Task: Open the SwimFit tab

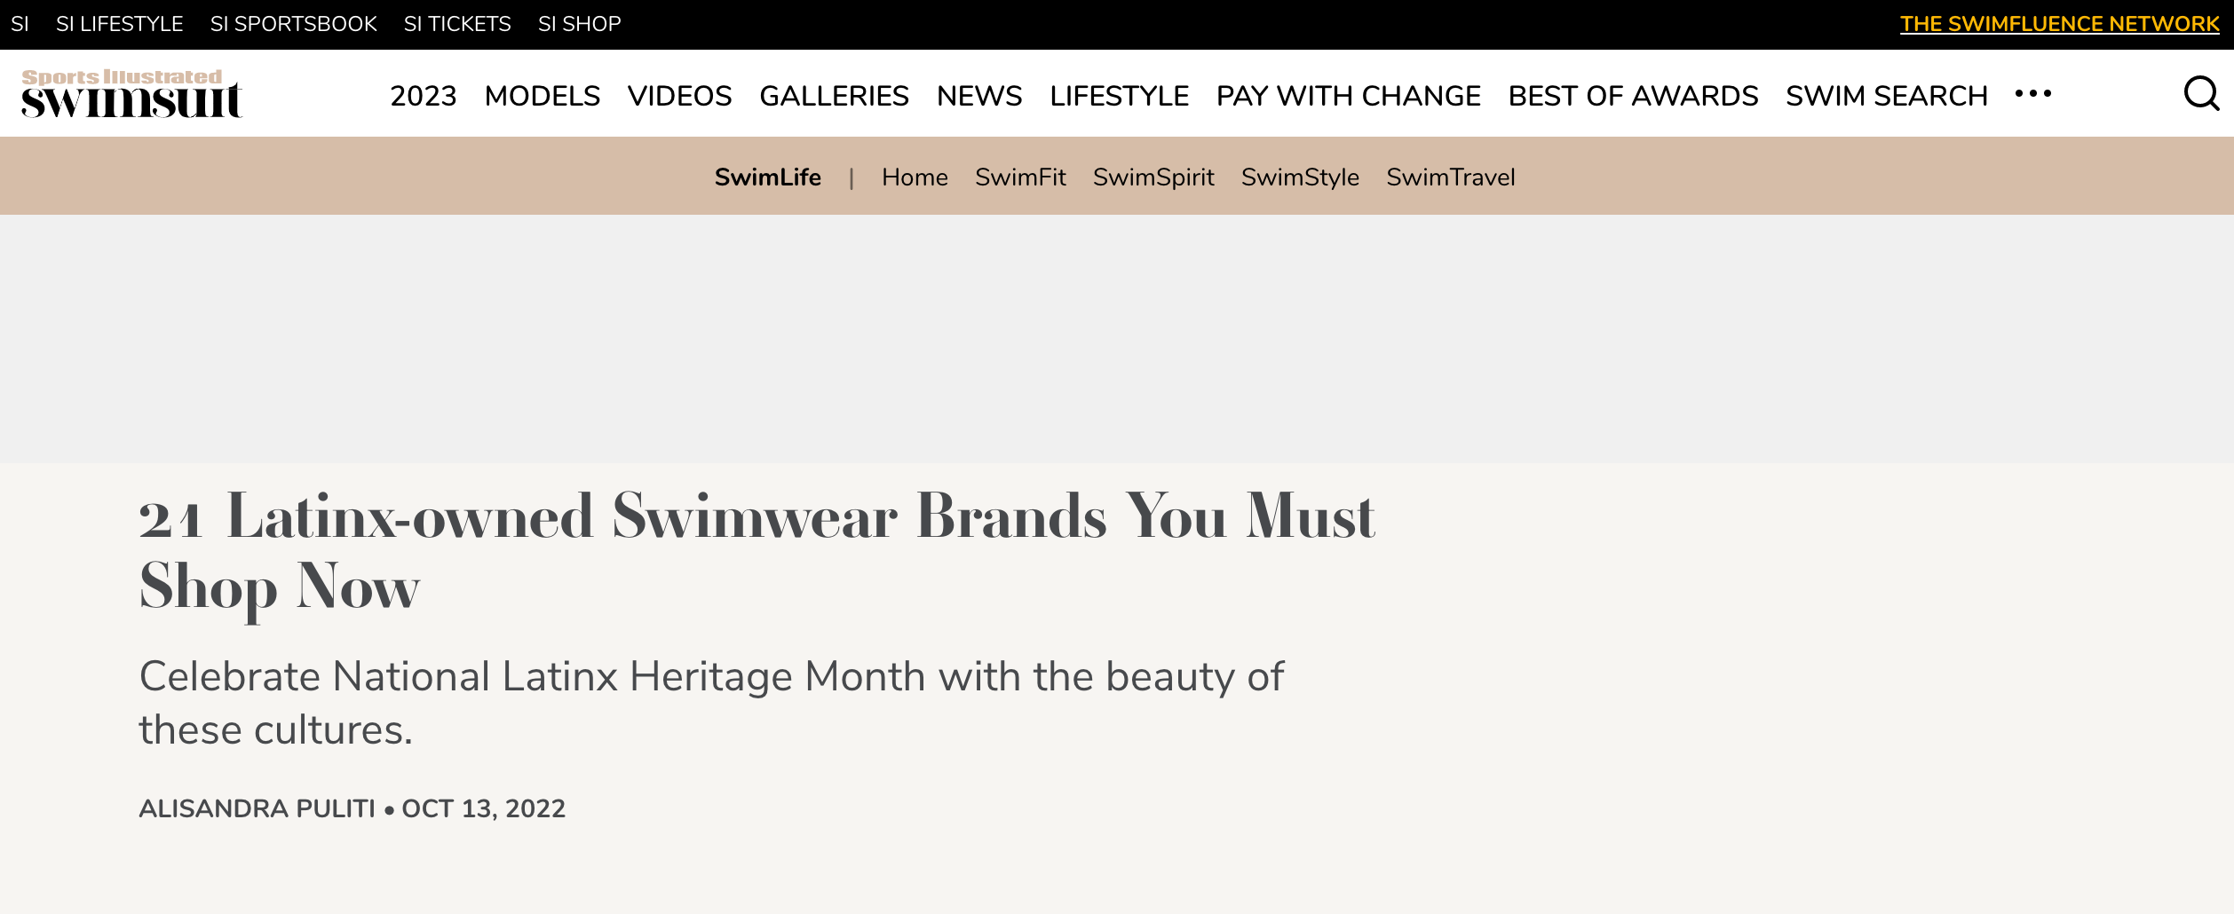Action: pos(1020,177)
